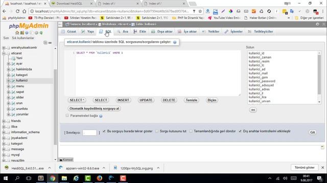327x183 pixels.
Task: Click the taskbar search icon
Action: [17, 178]
